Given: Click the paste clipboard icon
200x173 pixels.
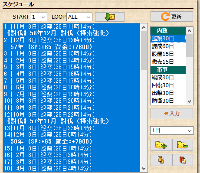Looking at the screenshot, I should [x=183, y=160].
